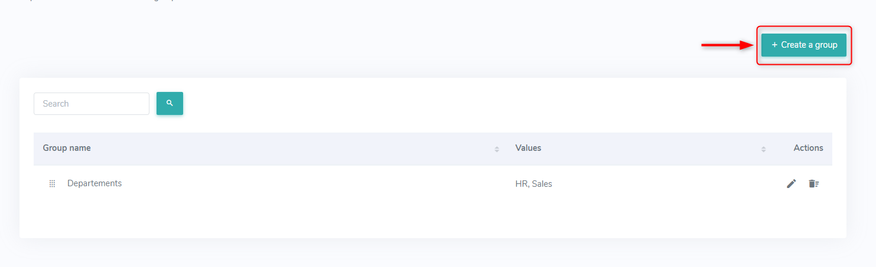Click the Create a group button
The height and width of the screenshot is (267, 876).
click(803, 45)
